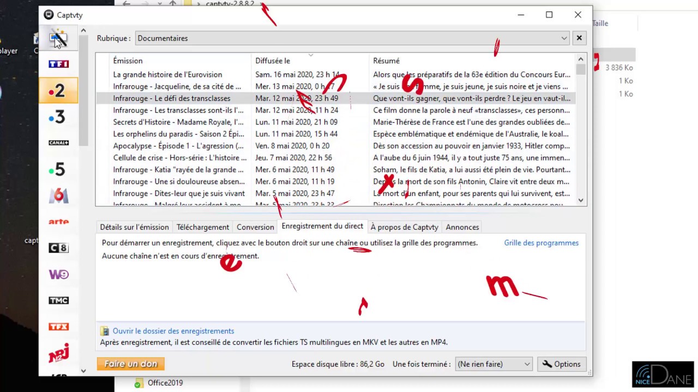Screen dimensions: 698x392
Task: Click Ouvrir le dossier des enregistrements
Action: (173, 331)
